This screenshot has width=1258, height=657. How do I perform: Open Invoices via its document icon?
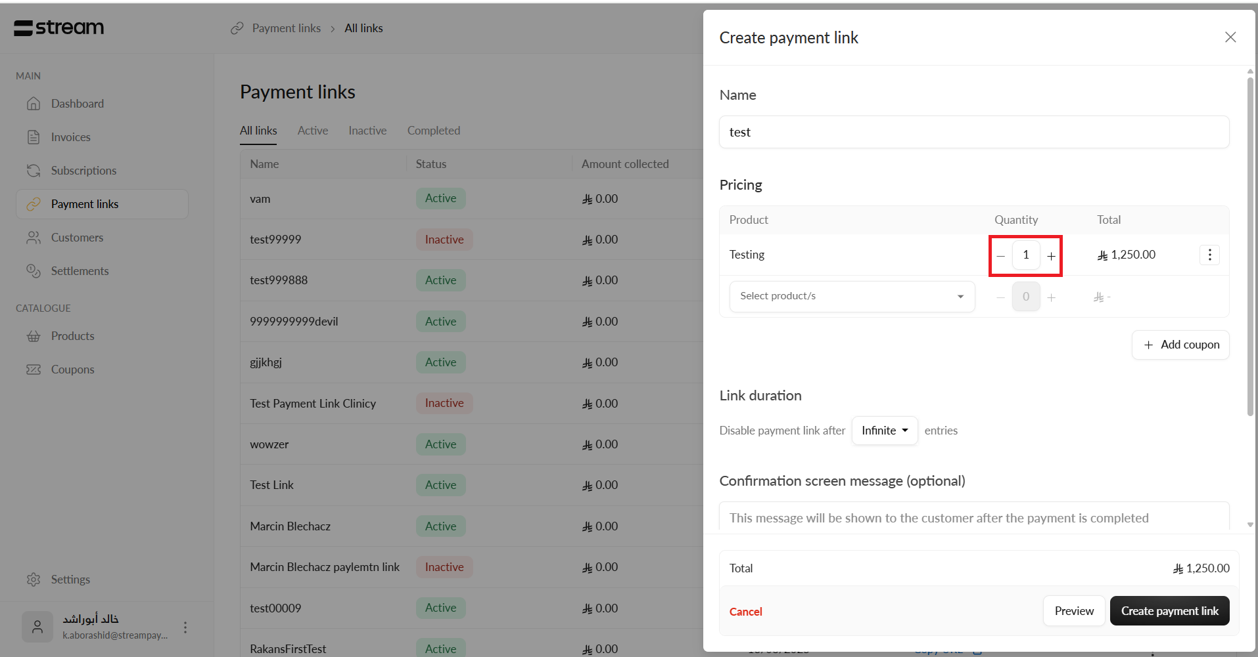pos(34,137)
